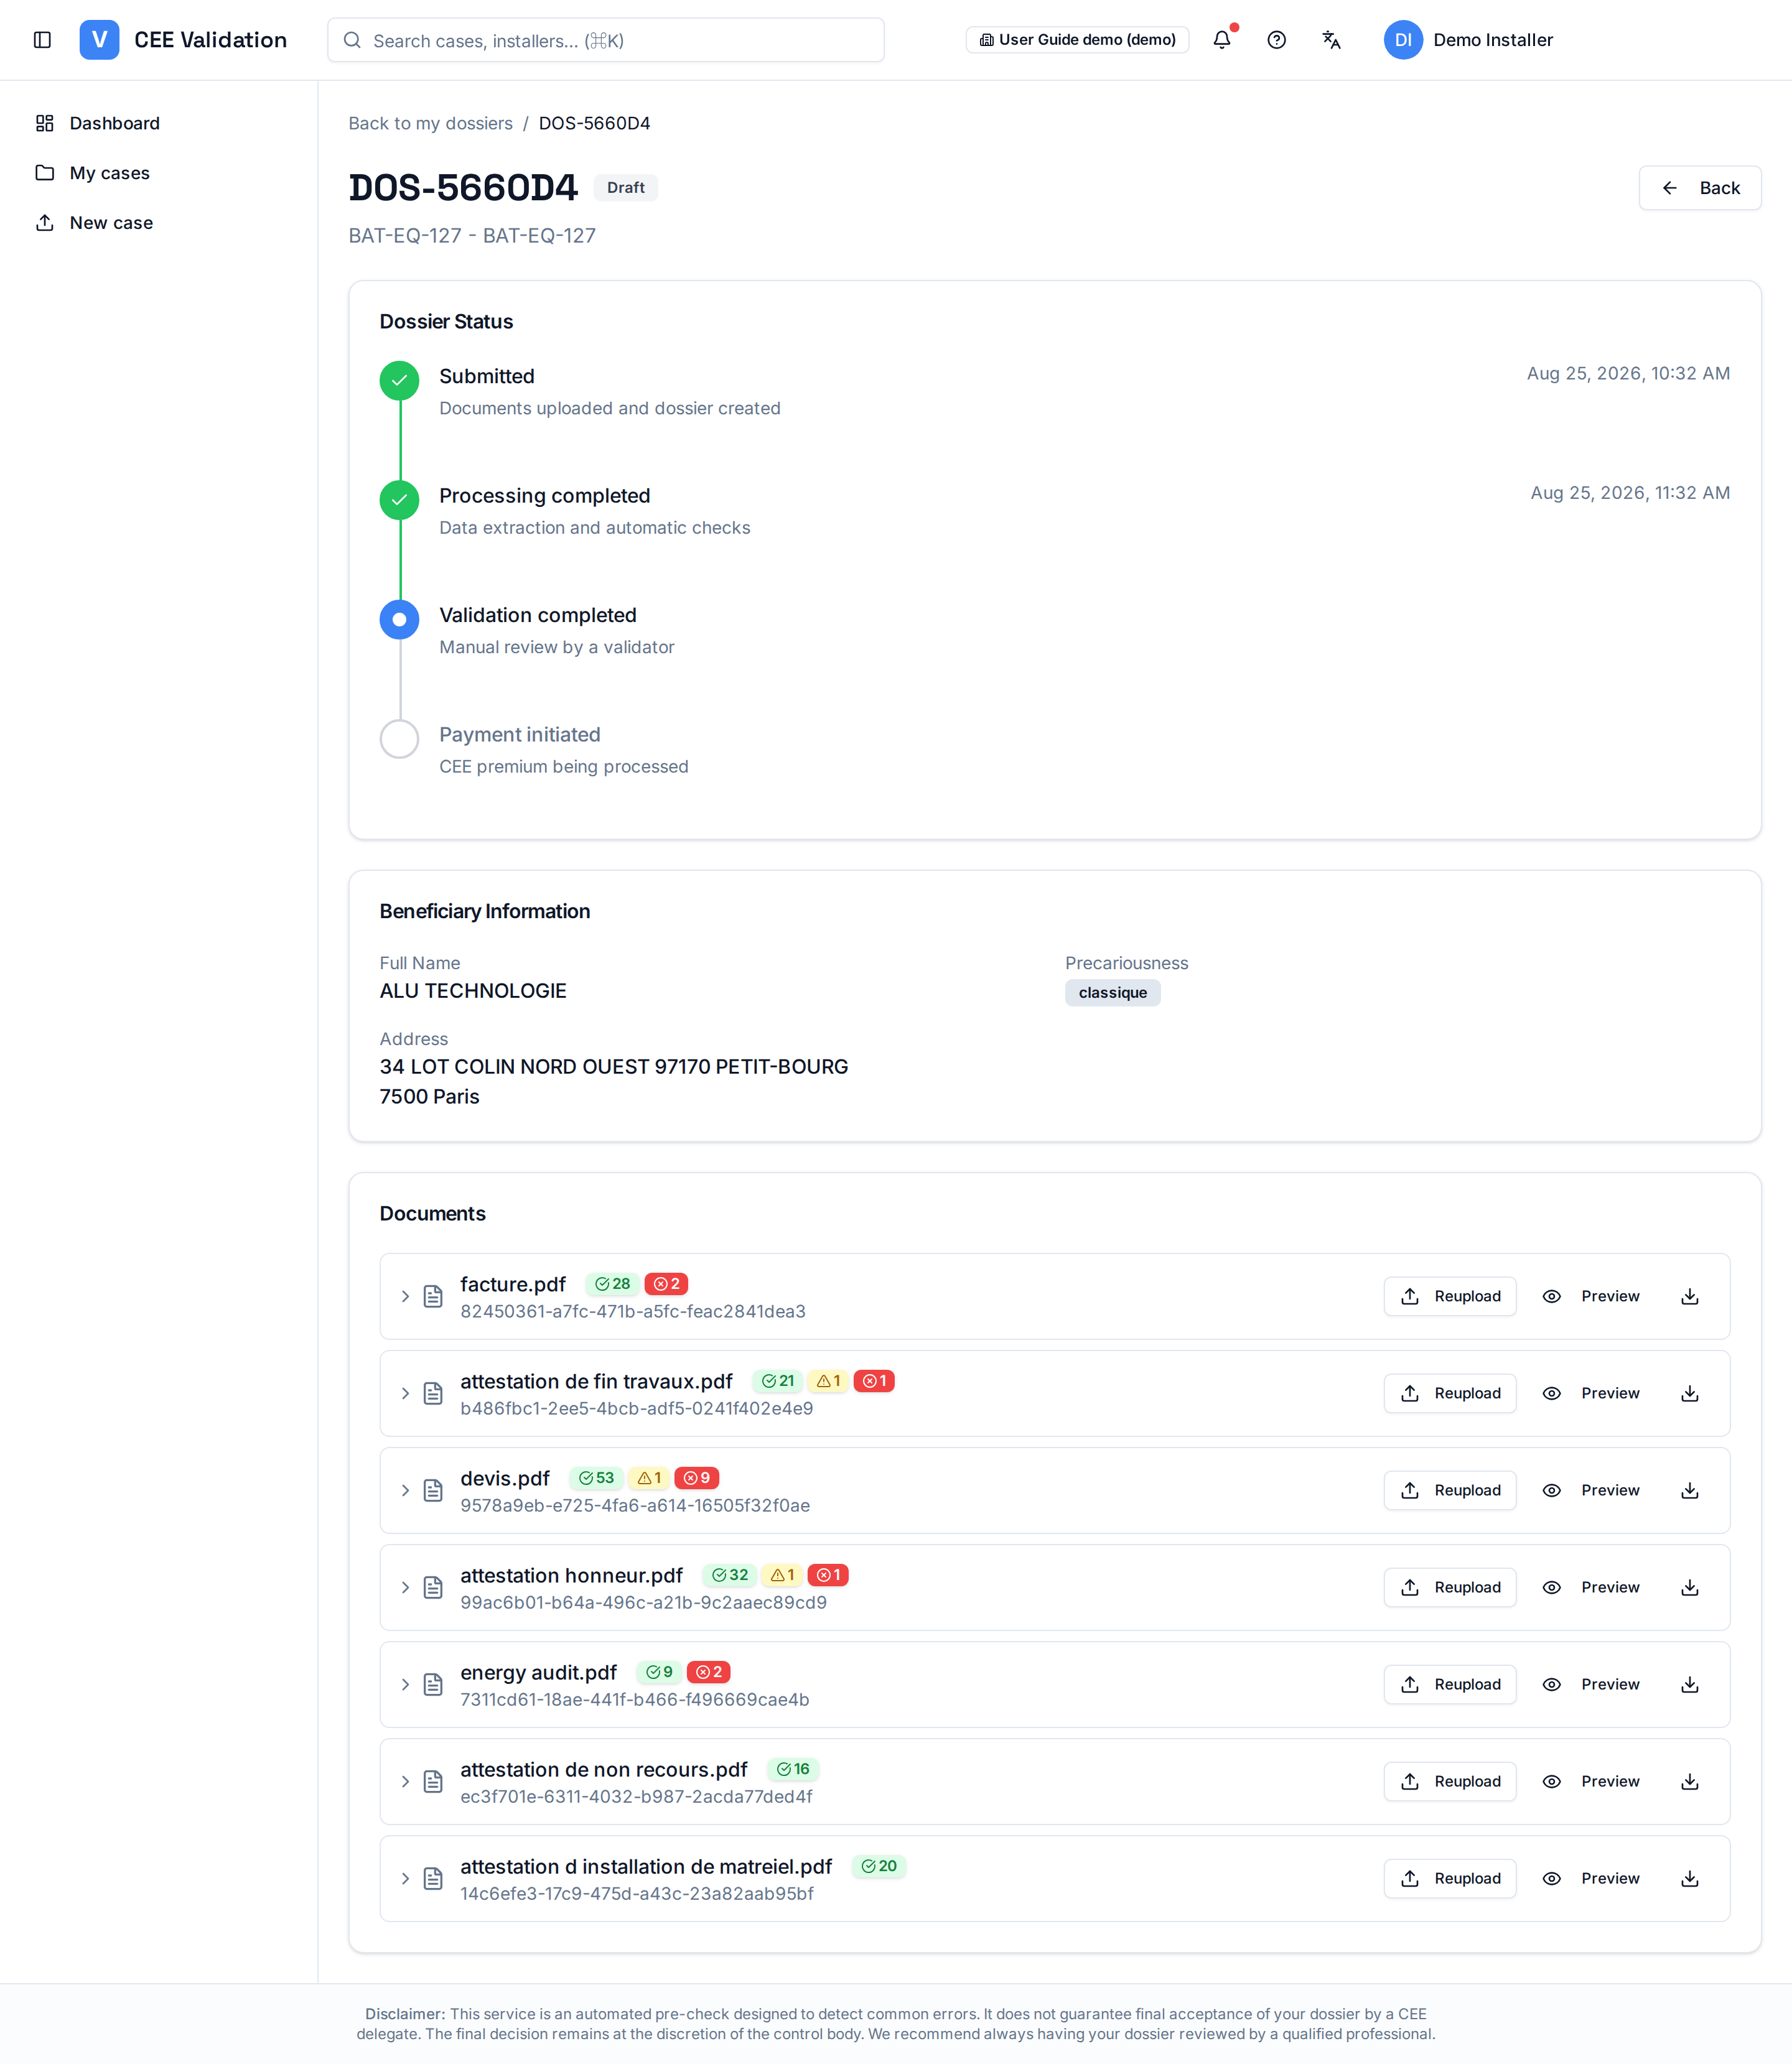This screenshot has width=1792, height=2064.
Task: Click the CEE Validation V logo
Action: coord(99,40)
